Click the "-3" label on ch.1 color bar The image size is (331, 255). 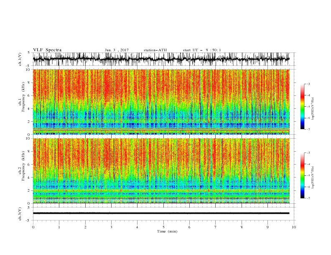point(308,84)
